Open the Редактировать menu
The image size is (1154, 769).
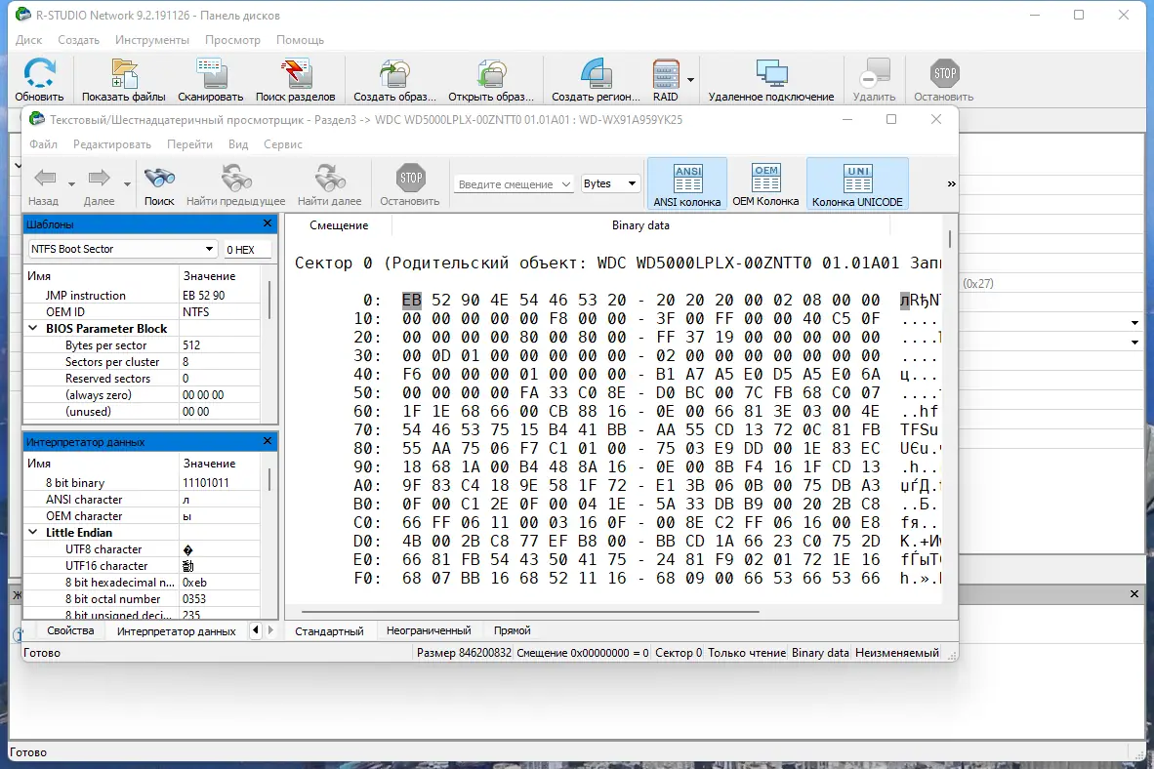point(112,144)
